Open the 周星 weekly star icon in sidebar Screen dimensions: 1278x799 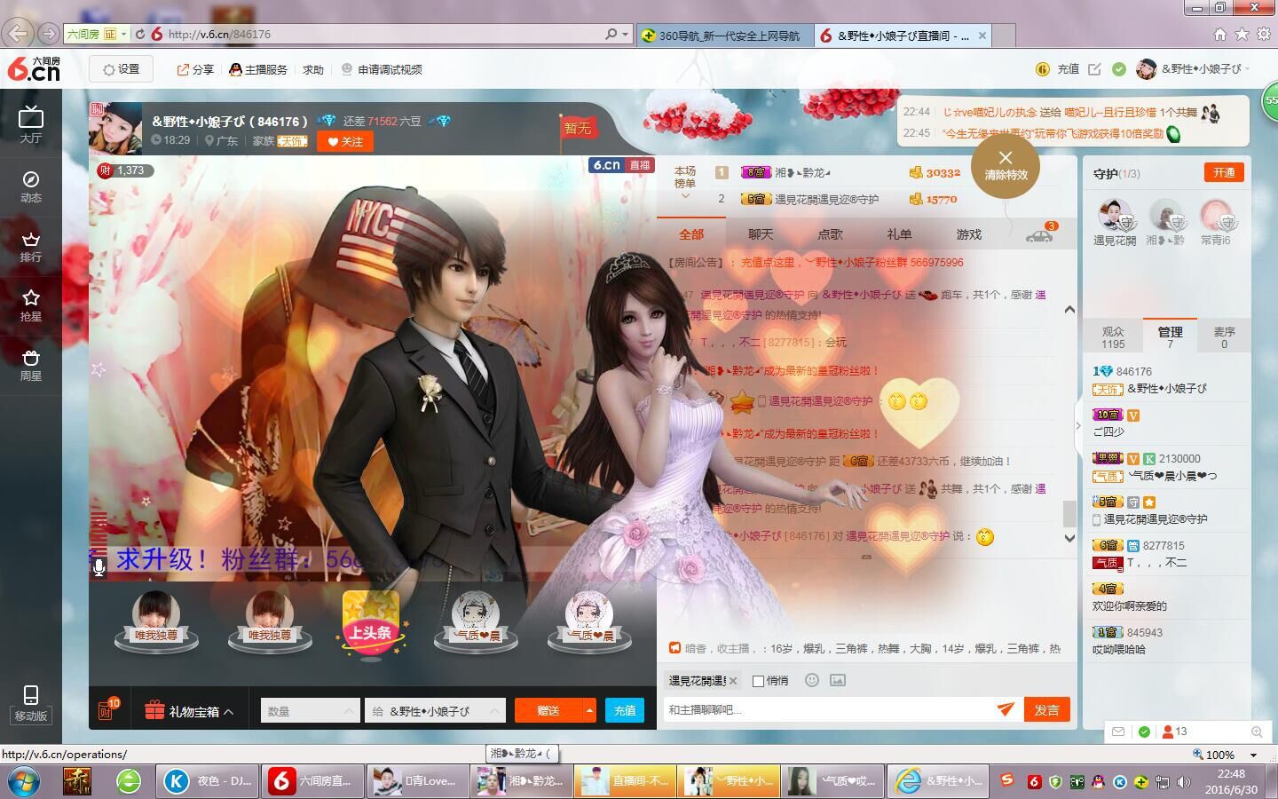tap(31, 365)
